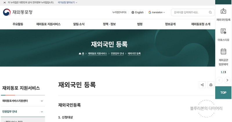Click the print icon button
The image size is (232, 122).
point(211,85)
